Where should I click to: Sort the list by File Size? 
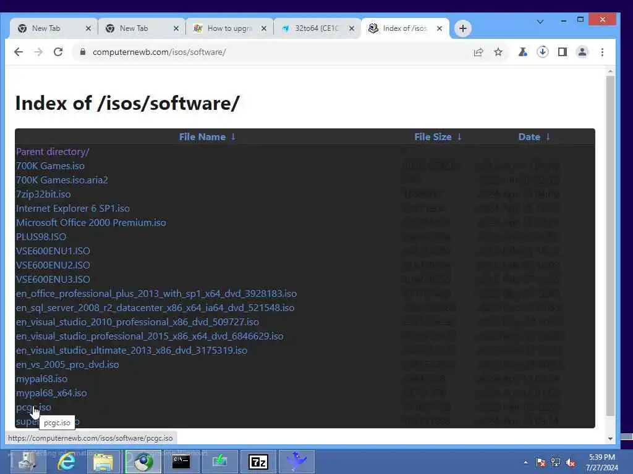(x=438, y=137)
